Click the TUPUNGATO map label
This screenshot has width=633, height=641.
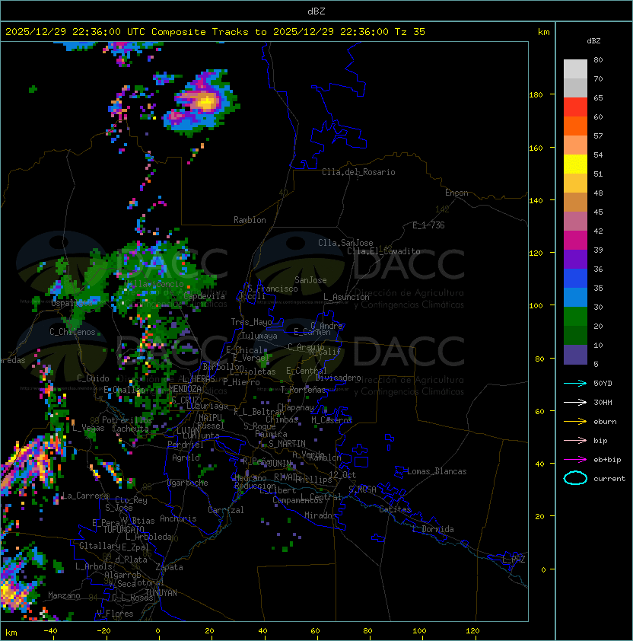tap(123, 530)
